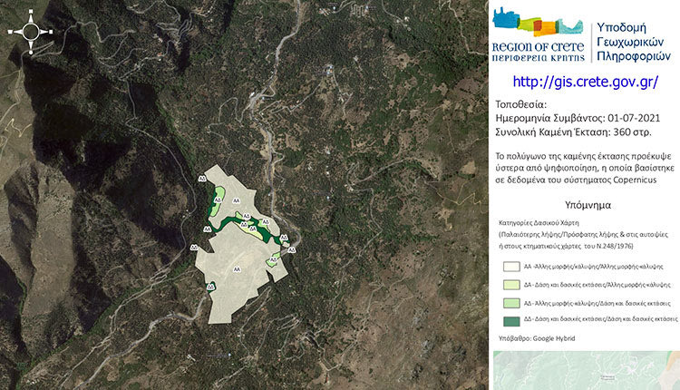Click the 'Υποδομή Γεωχωρικών Πληροφοριών' title

[634, 42]
